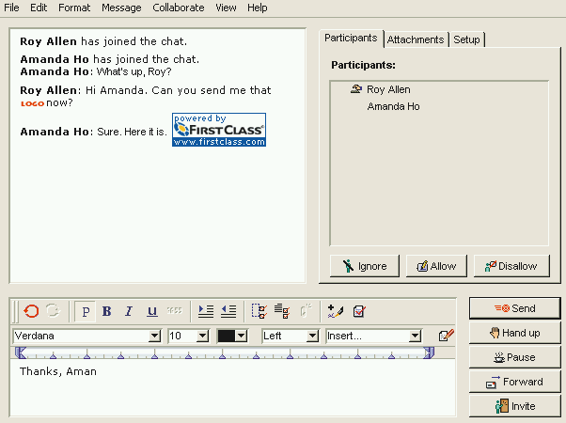Toggle Italic text formatting

pyautogui.click(x=129, y=311)
